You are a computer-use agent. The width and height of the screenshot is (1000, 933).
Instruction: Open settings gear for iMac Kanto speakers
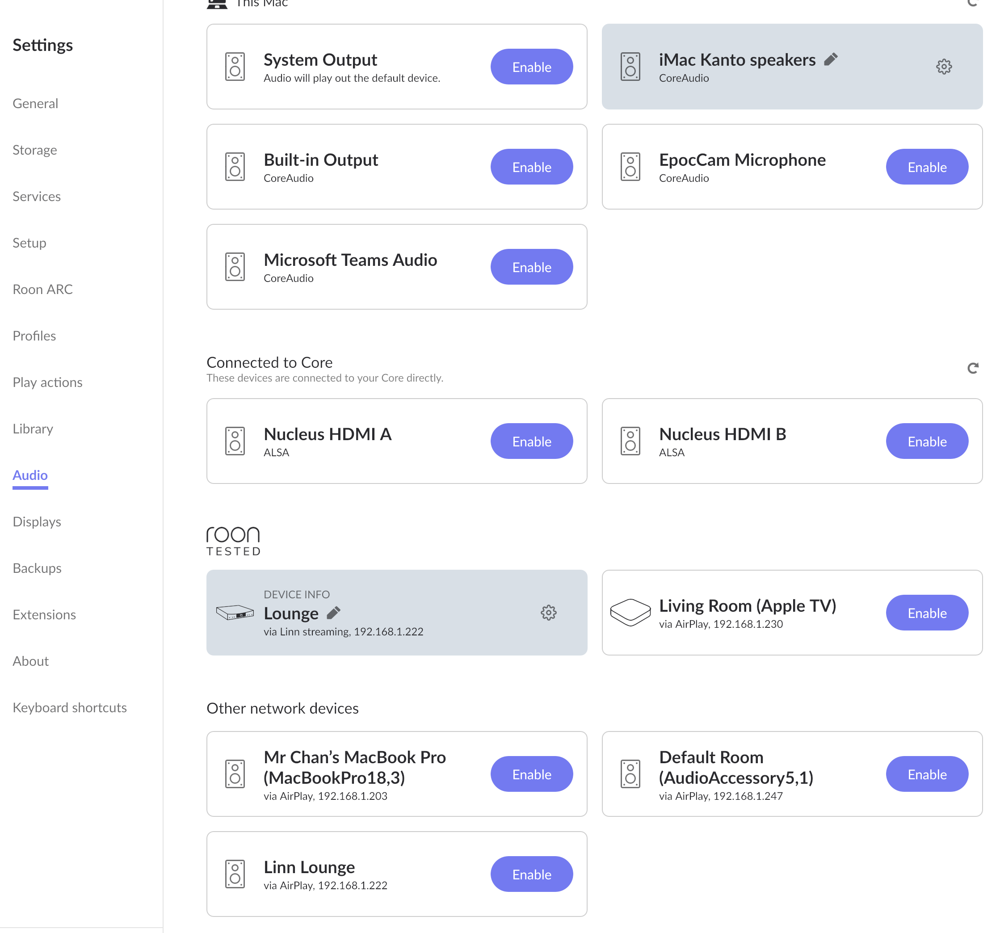pyautogui.click(x=944, y=67)
